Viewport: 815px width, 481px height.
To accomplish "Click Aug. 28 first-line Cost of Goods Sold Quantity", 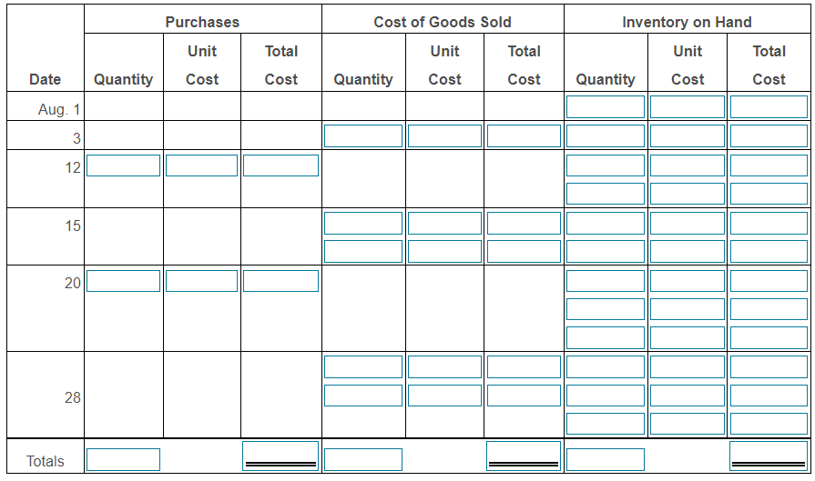I will (362, 366).
